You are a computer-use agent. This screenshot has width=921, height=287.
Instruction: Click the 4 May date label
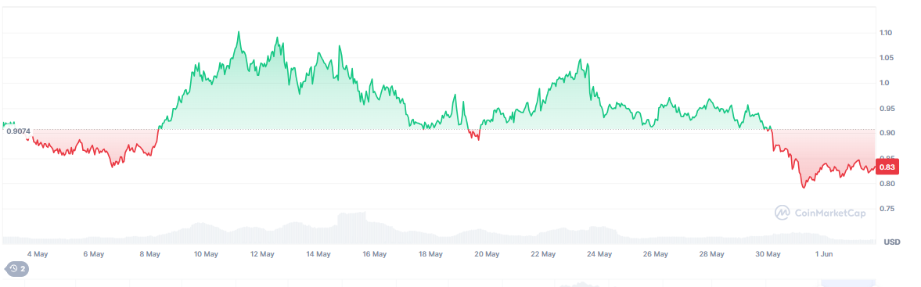tap(38, 254)
